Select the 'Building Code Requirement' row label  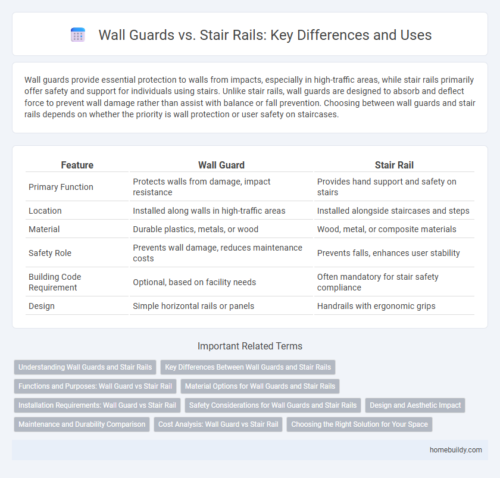pyautogui.click(x=54, y=282)
